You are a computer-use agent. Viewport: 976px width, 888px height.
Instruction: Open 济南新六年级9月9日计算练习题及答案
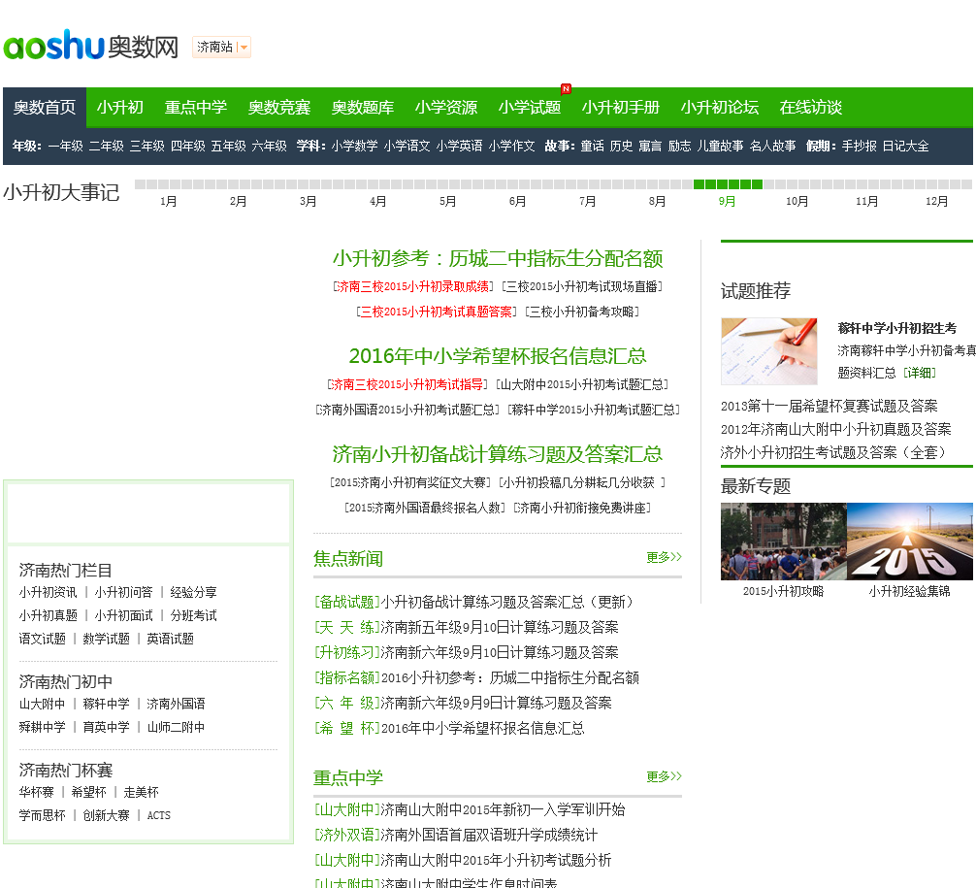[x=496, y=703]
